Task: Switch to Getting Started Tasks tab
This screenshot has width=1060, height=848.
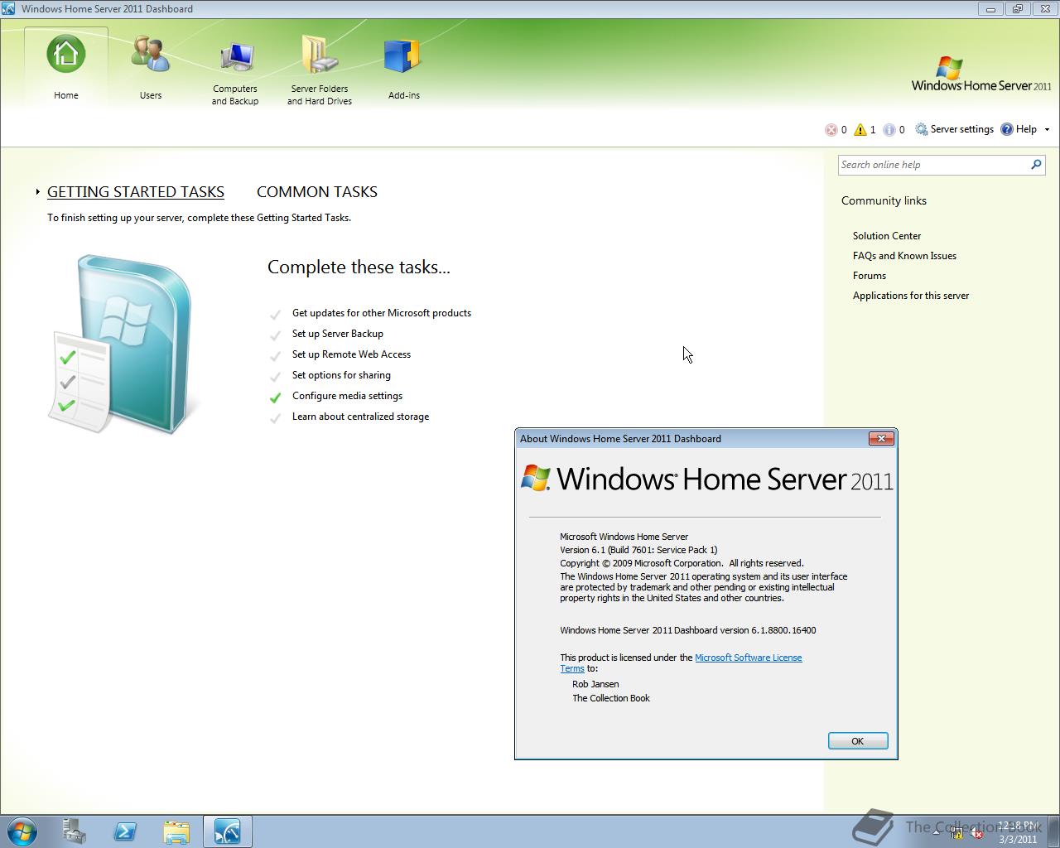Action: (136, 191)
